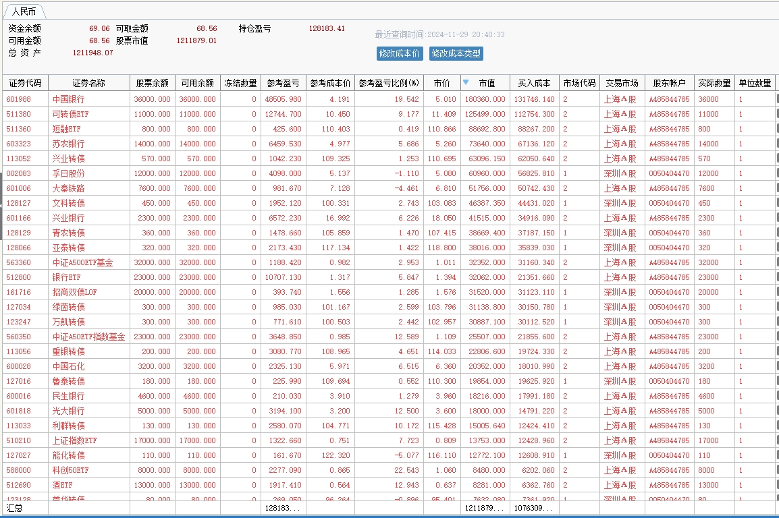Switch to the 人民币 tab
This screenshot has height=518, width=779.
click(24, 11)
